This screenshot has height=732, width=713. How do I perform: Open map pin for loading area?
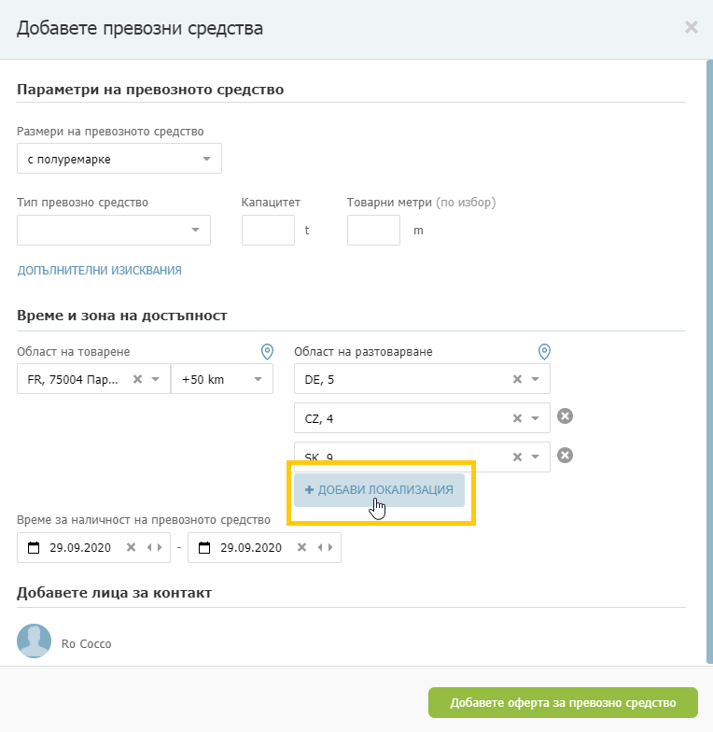click(x=267, y=351)
